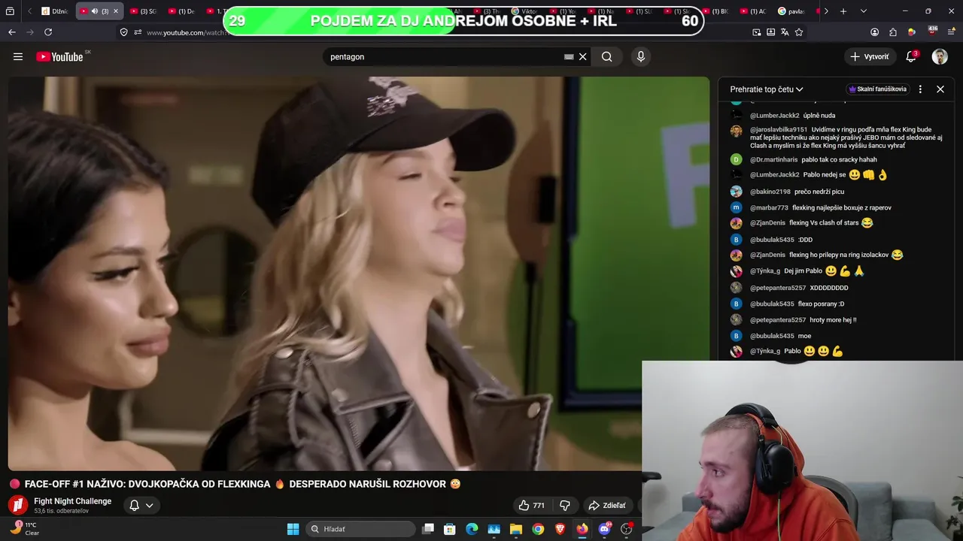The image size is (963, 541).
Task: Open the YouTube guide hamburger menu
Action: (x=18, y=56)
